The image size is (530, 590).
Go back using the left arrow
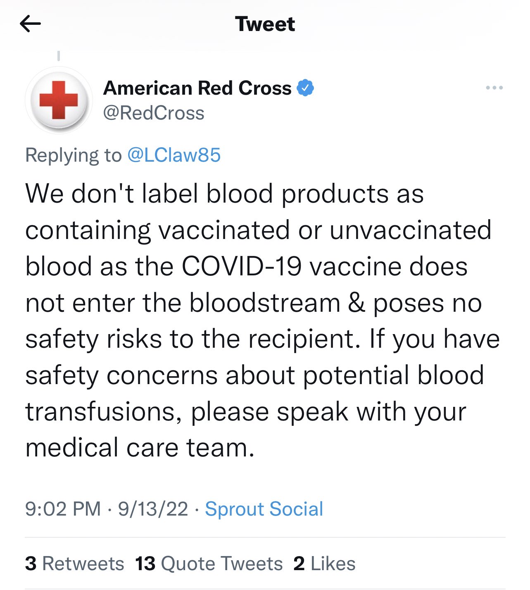coord(30,24)
